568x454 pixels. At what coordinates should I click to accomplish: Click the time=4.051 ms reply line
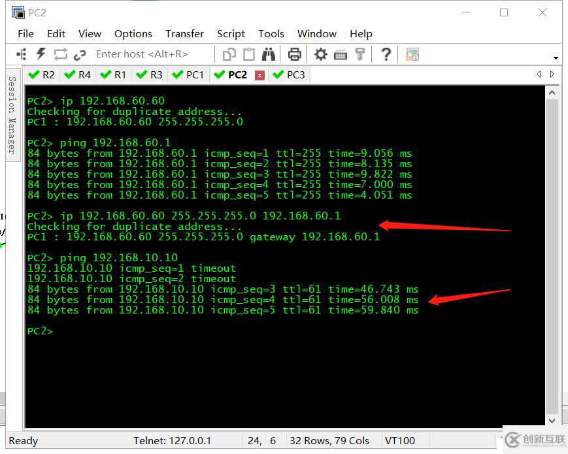(220, 195)
